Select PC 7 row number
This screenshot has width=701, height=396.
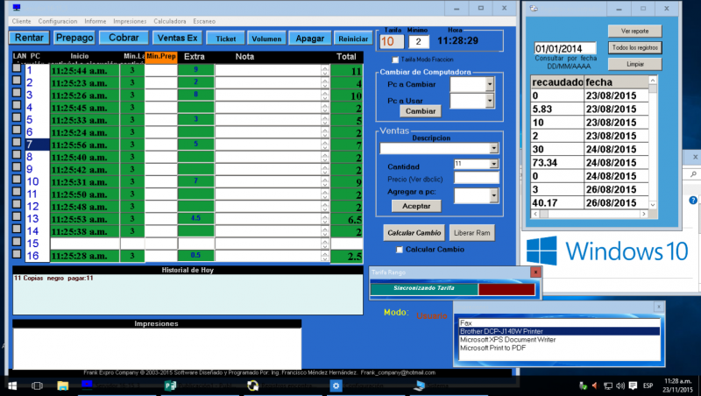[37, 145]
